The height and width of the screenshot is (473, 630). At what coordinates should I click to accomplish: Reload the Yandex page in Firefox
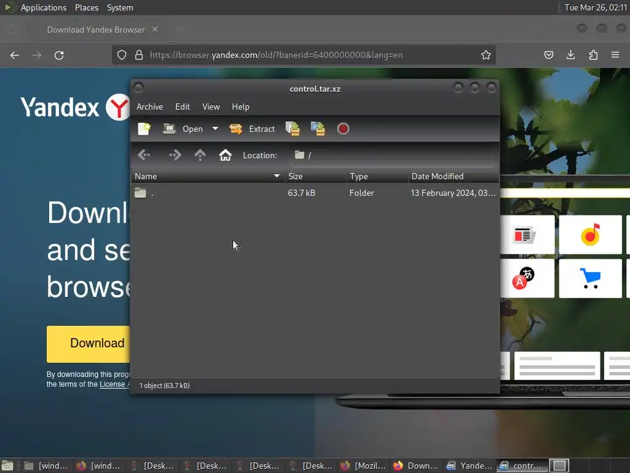[59, 55]
